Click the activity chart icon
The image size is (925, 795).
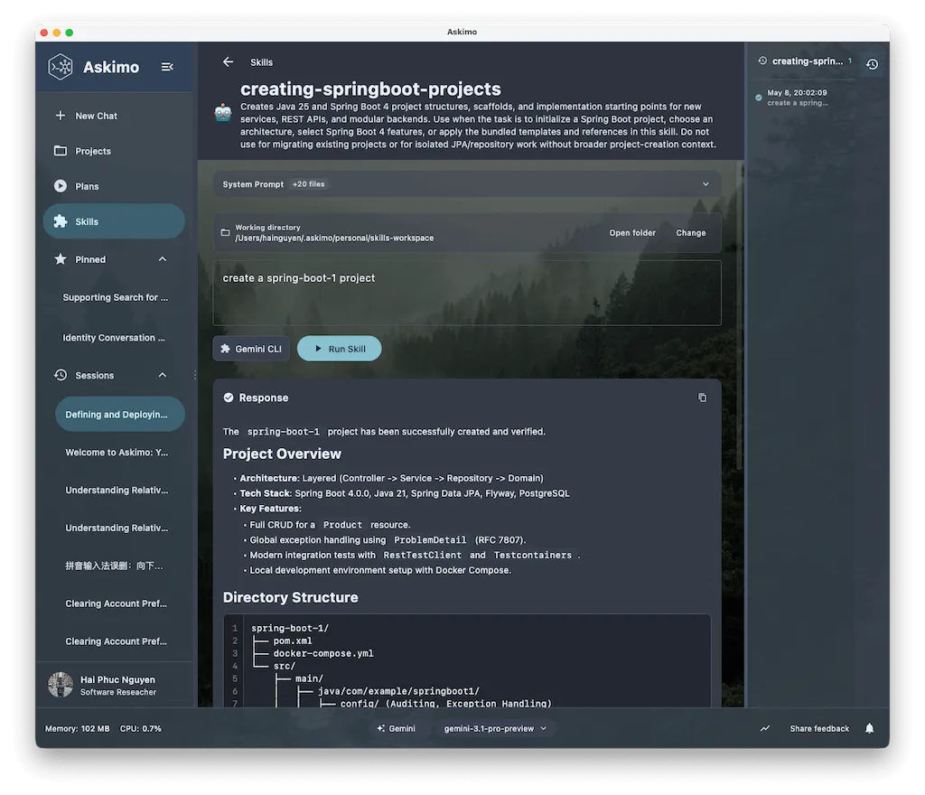click(765, 728)
